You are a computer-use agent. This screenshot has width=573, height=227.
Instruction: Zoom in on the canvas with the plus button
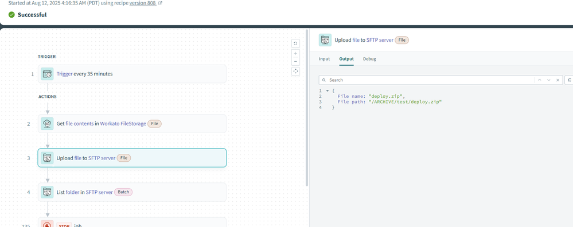295,54
